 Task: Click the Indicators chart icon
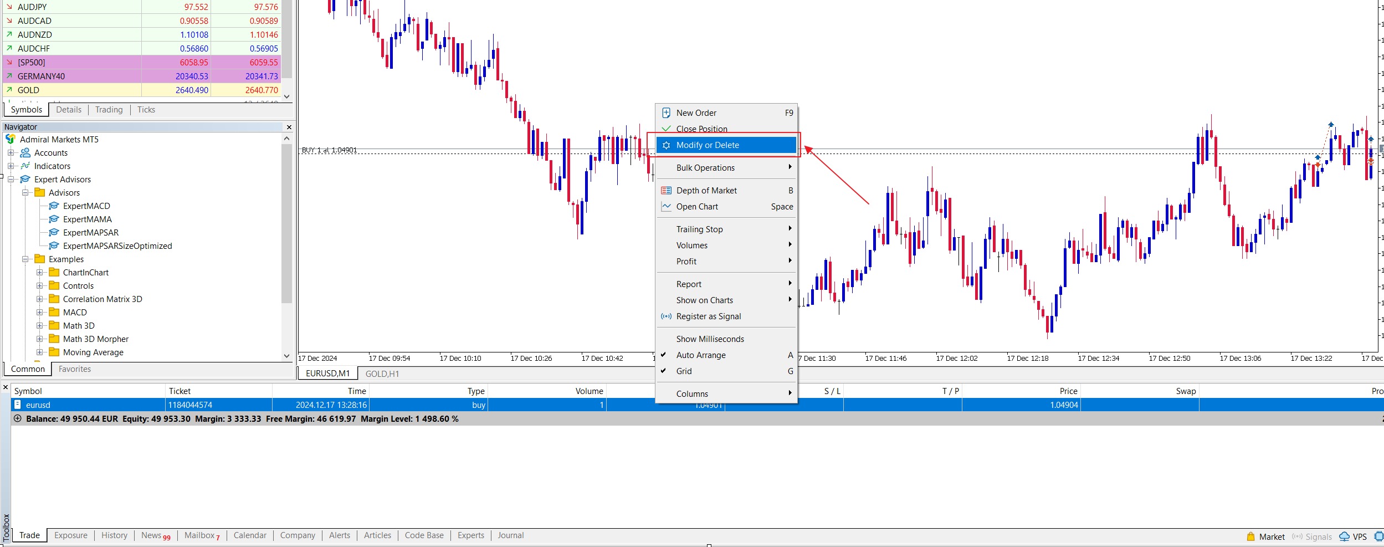tap(25, 166)
